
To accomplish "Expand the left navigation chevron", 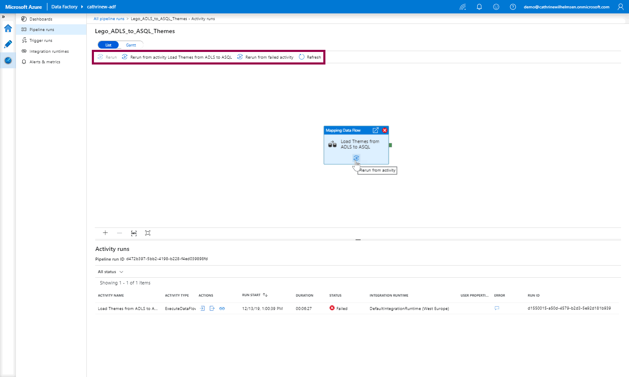I will [3, 17].
